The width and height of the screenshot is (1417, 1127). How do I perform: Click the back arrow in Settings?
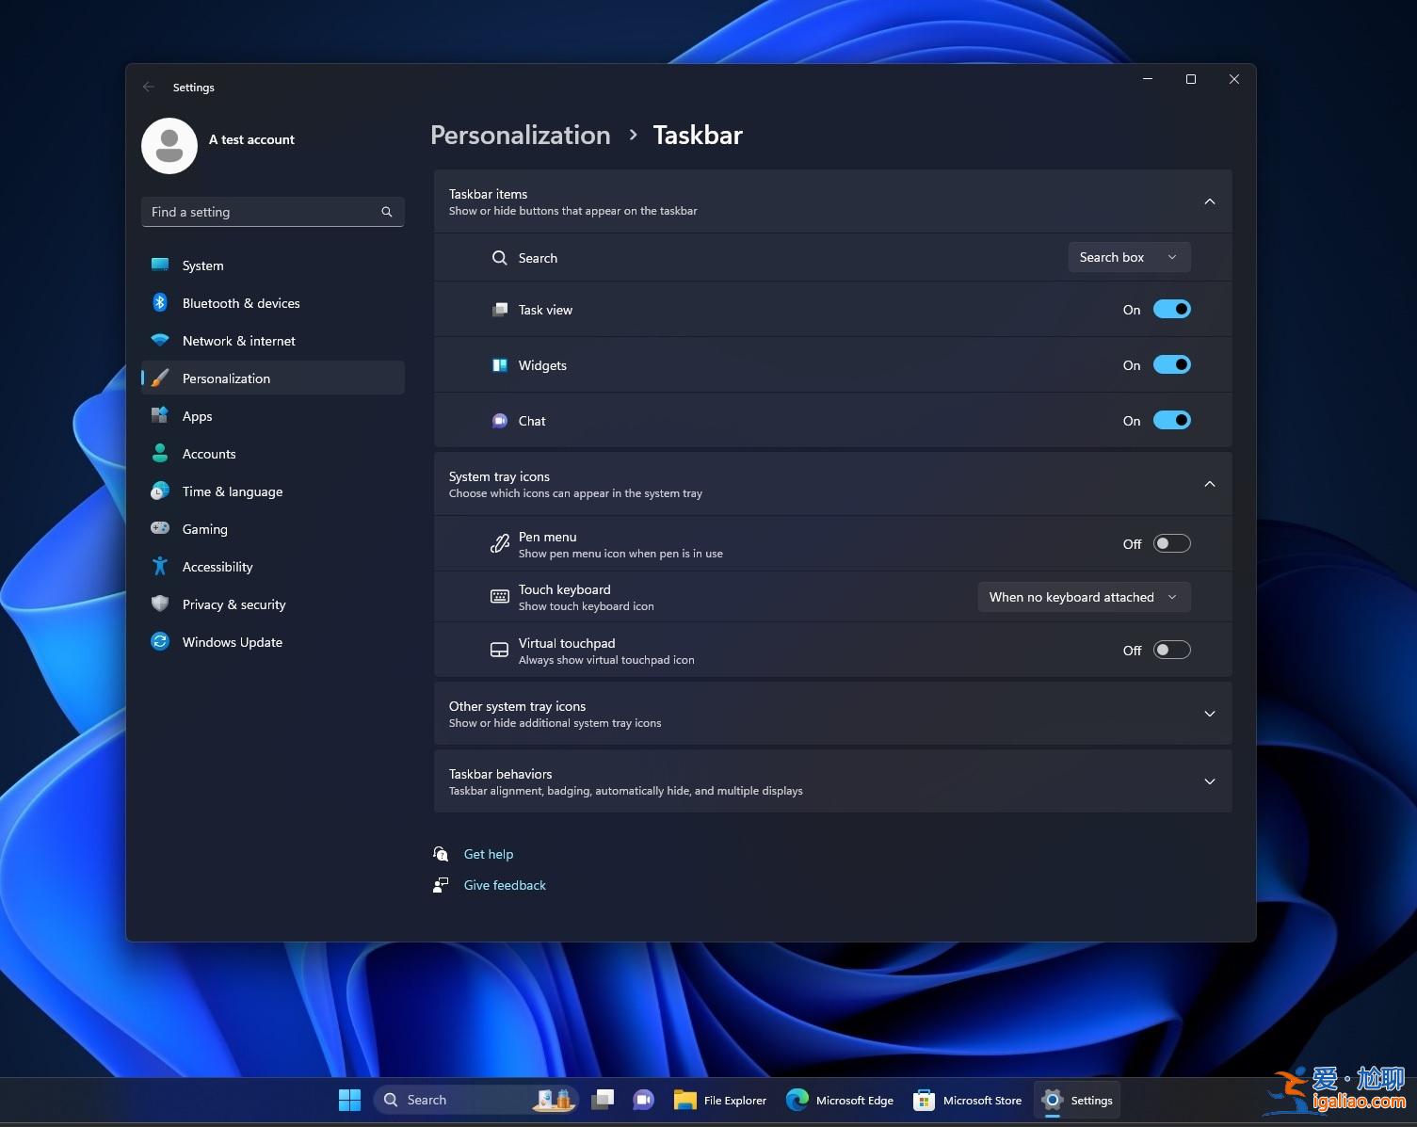point(149,87)
